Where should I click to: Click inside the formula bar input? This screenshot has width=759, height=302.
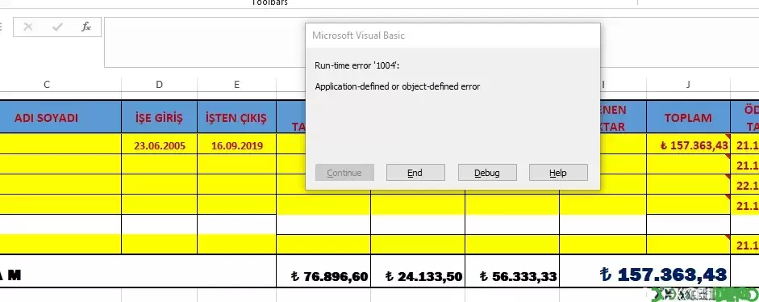click(x=204, y=43)
